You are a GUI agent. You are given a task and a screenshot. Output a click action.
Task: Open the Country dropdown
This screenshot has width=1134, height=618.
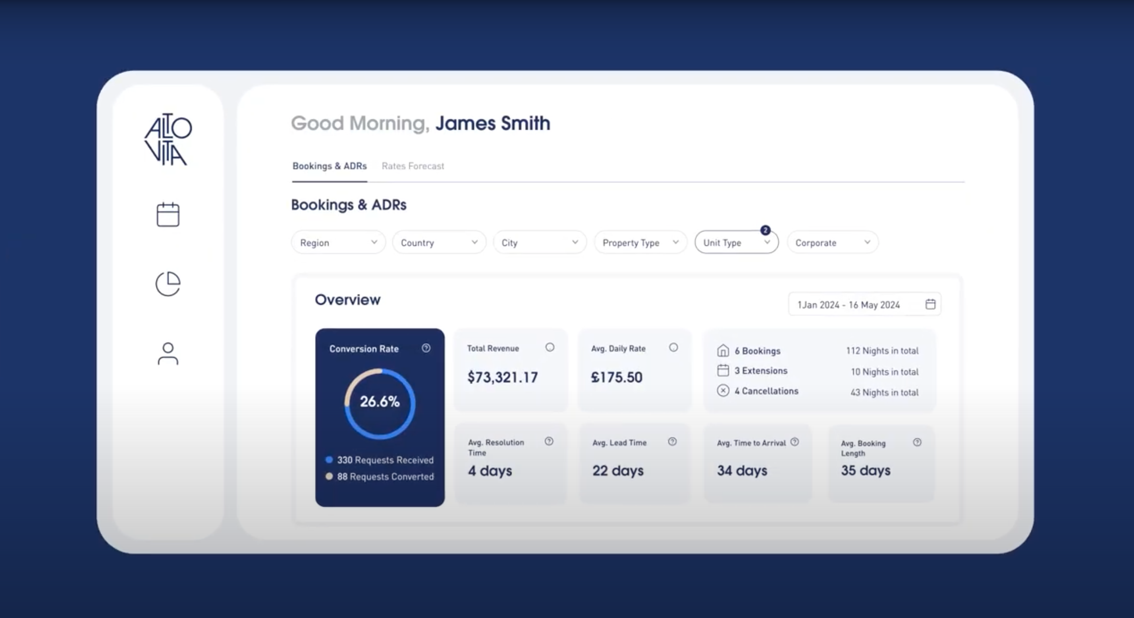click(439, 242)
